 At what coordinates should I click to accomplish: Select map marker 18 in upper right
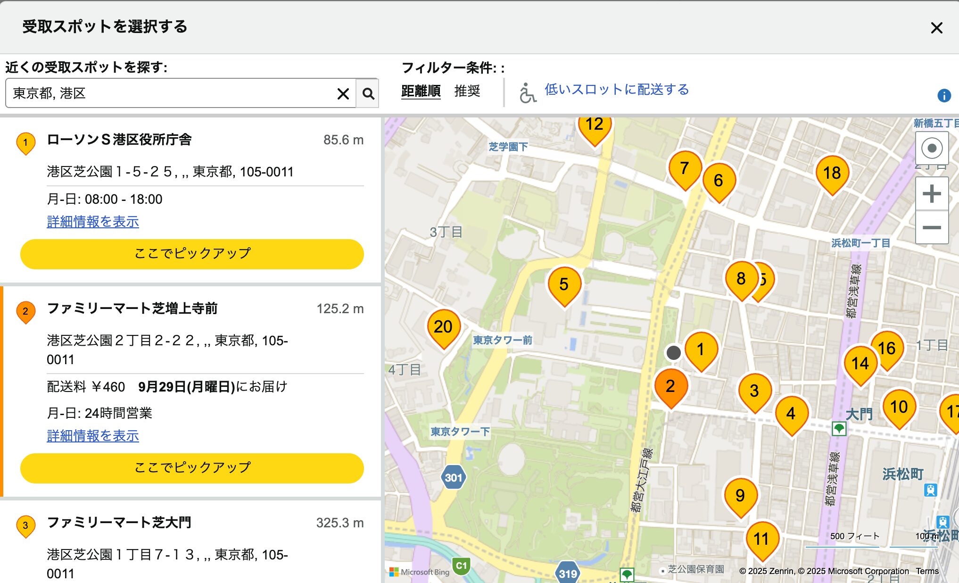coord(832,173)
